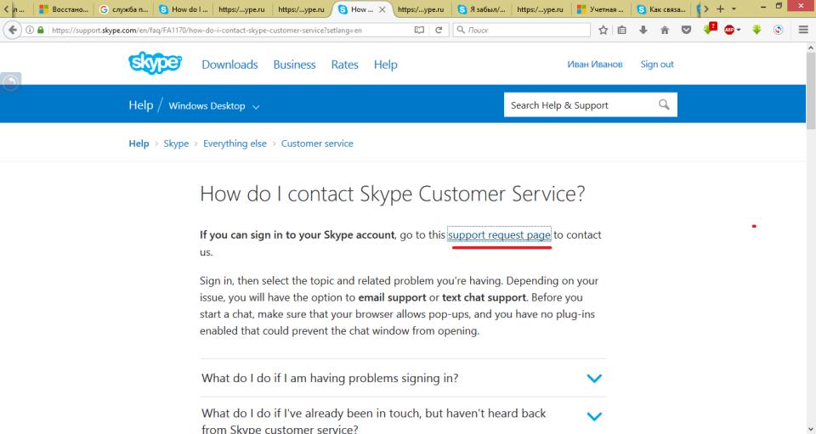Viewport: 816px width, 434px height.
Task: Click the Skype logo in the header
Action: click(155, 64)
